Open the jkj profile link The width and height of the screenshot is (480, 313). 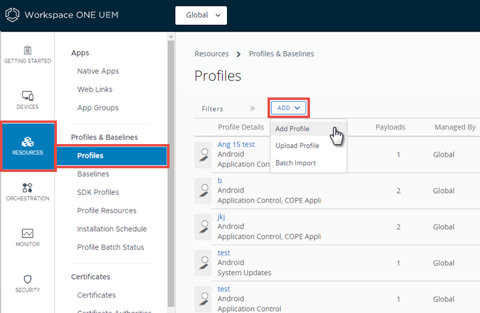coord(221,217)
